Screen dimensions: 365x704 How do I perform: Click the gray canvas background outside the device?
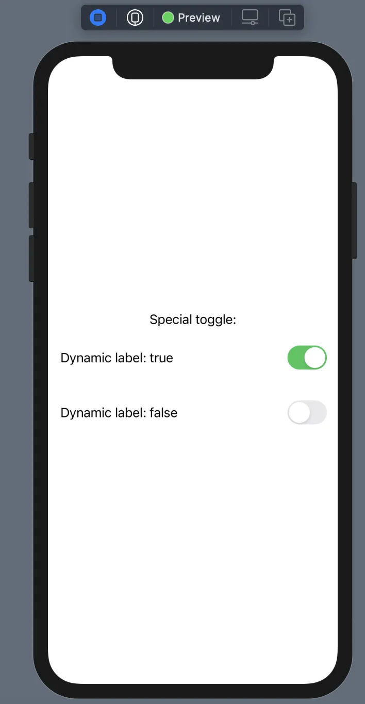(15, 412)
